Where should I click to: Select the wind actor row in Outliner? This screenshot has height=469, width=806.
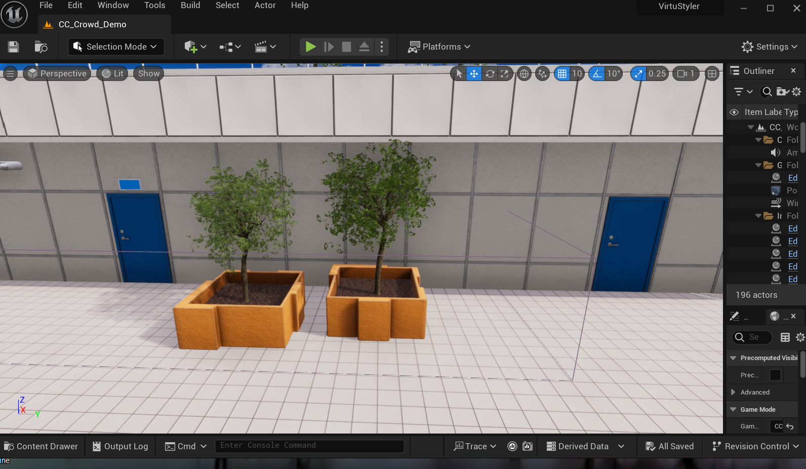763,203
